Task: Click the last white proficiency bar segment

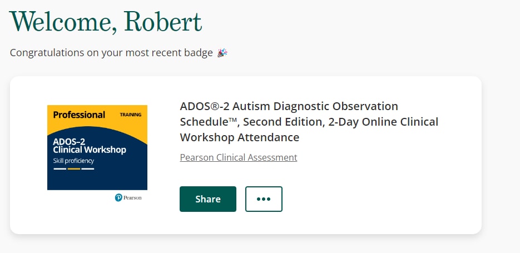Action: tap(88, 169)
